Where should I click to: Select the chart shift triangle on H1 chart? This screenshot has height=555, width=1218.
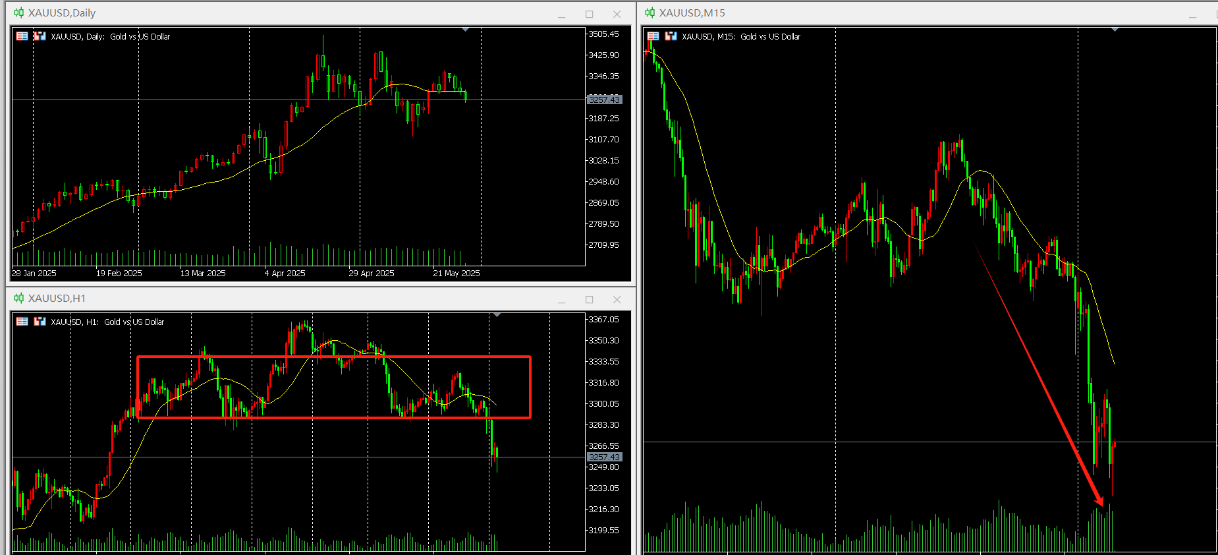[x=497, y=315]
